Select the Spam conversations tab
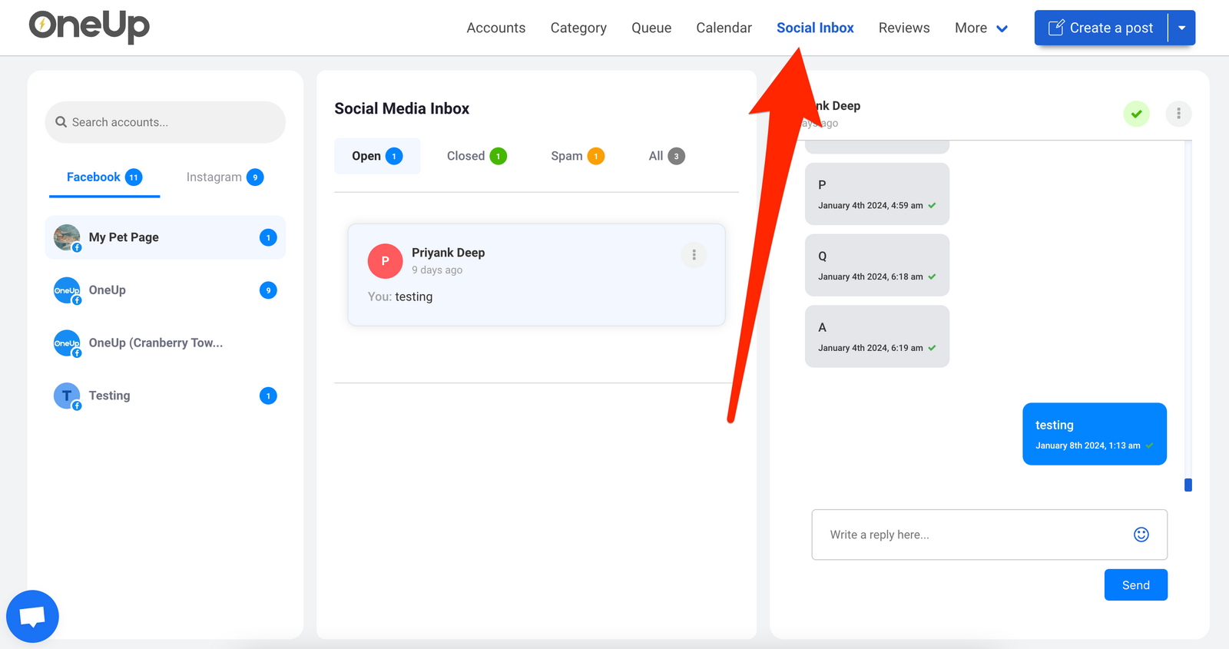This screenshot has height=649, width=1229. [x=578, y=156]
